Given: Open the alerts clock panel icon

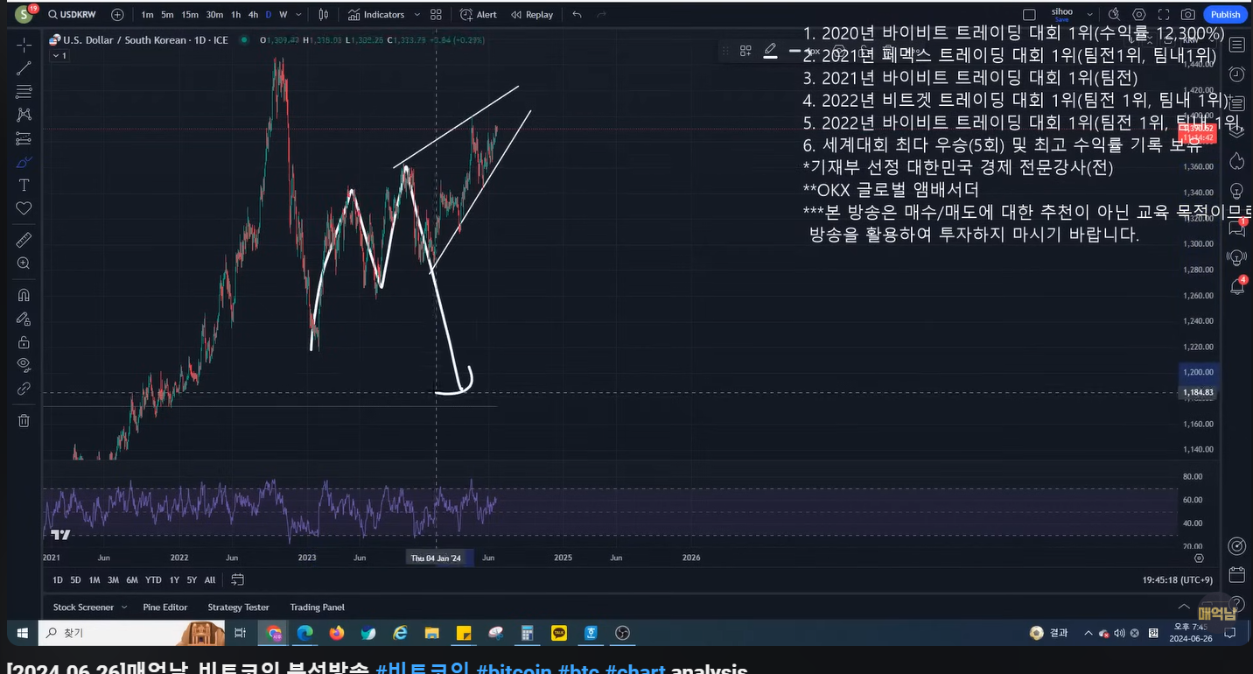Looking at the screenshot, I should coord(1237,74).
